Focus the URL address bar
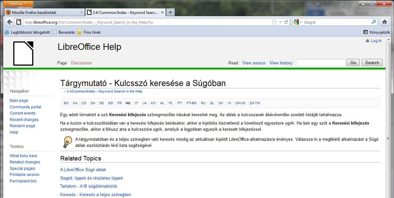The image size is (394, 198). (x=147, y=22)
